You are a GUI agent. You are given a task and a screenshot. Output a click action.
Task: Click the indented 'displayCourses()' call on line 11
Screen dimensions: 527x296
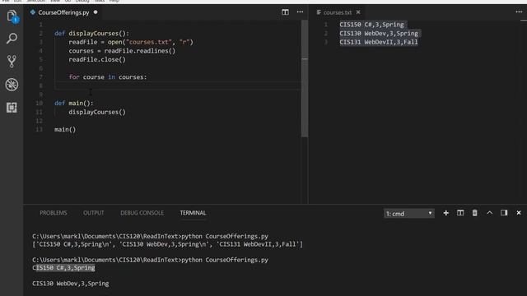(x=97, y=112)
